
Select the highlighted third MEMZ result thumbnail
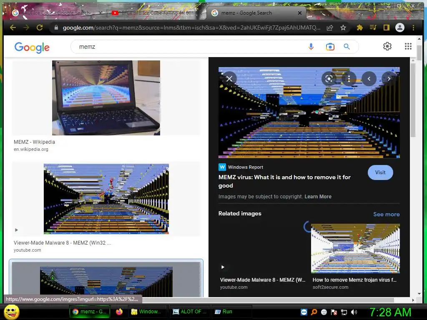click(x=106, y=280)
